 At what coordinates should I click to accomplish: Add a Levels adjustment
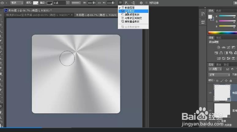pyautogui.click(x=224, y=47)
